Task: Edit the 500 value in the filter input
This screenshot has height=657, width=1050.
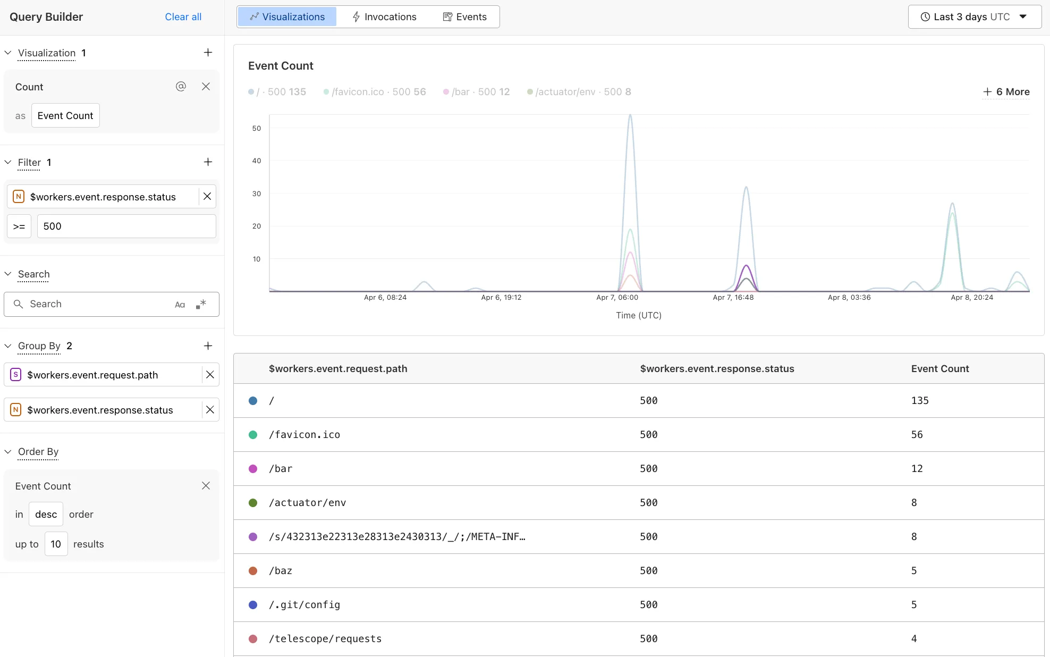Action: 126,226
